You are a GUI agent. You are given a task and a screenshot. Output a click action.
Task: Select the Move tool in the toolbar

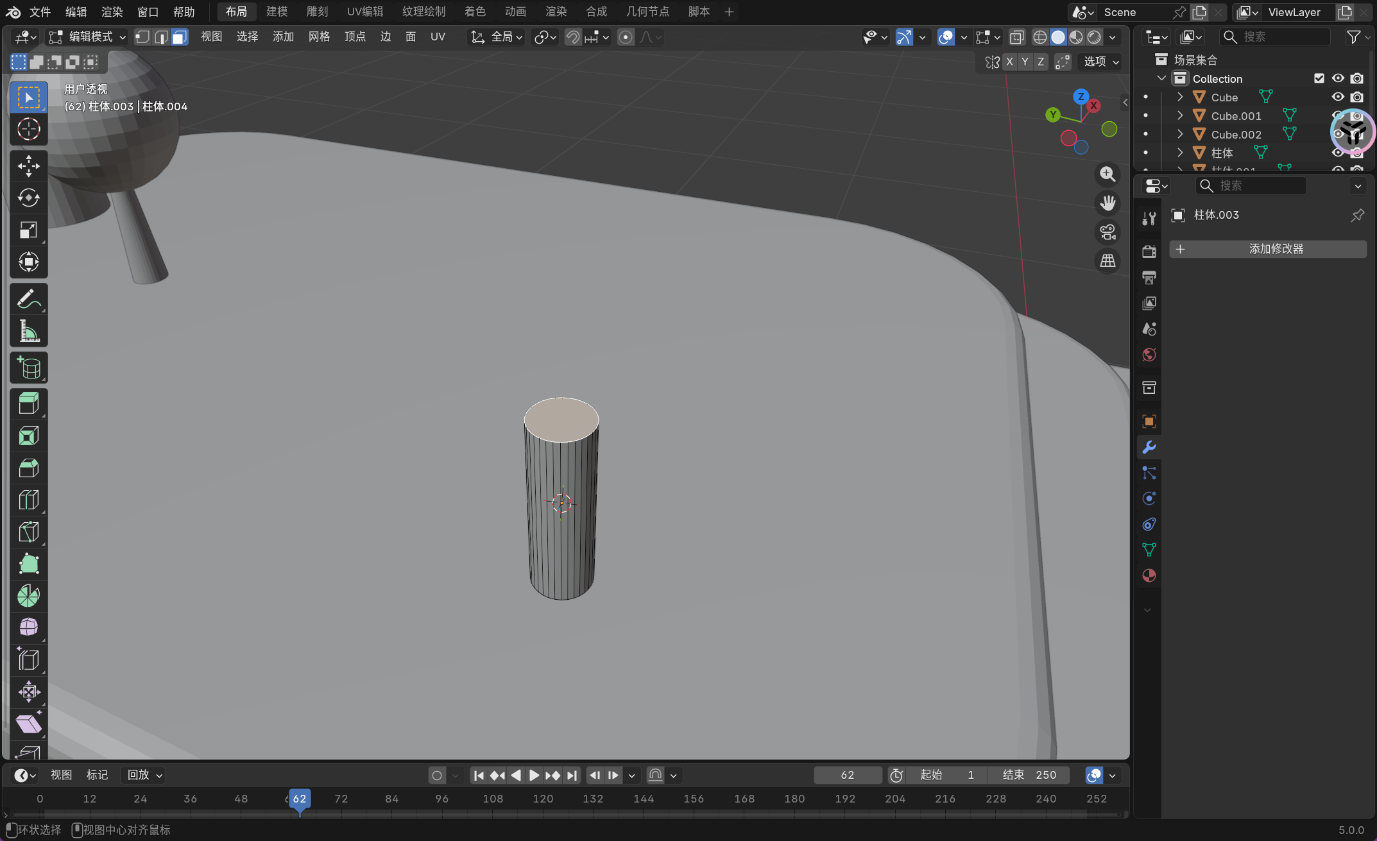(28, 166)
